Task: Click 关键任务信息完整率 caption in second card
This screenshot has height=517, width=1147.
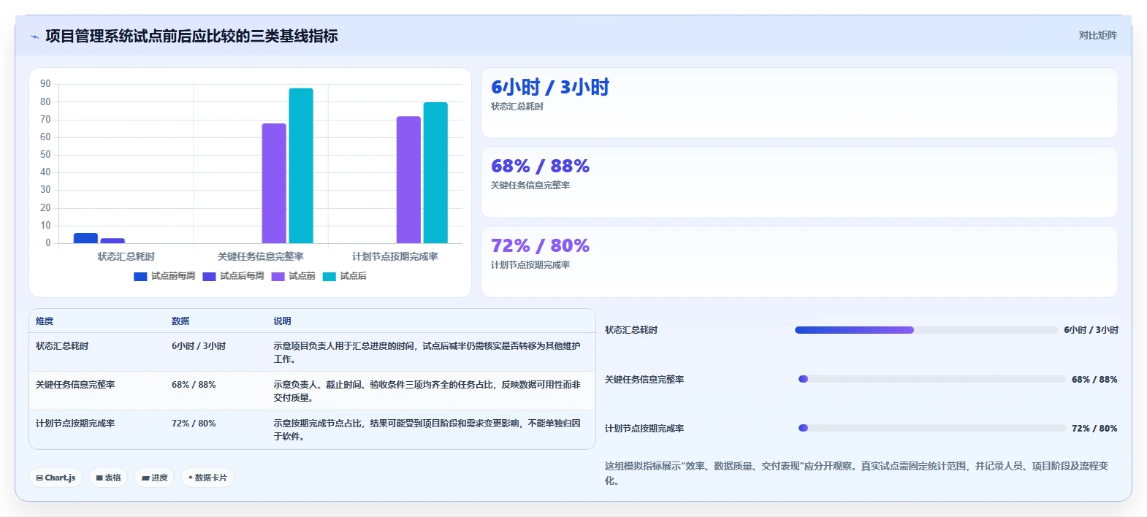Action: [x=530, y=185]
